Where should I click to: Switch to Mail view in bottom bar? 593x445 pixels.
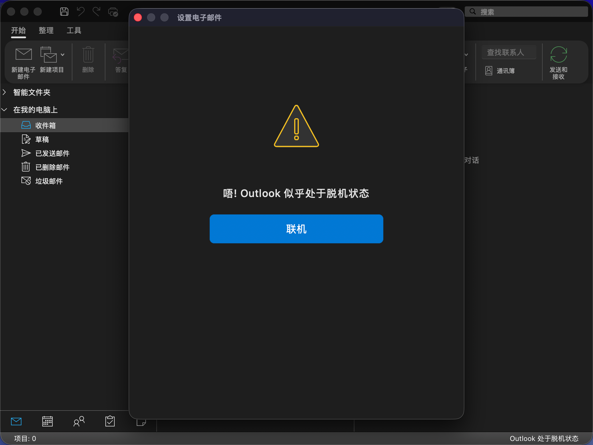(x=16, y=422)
